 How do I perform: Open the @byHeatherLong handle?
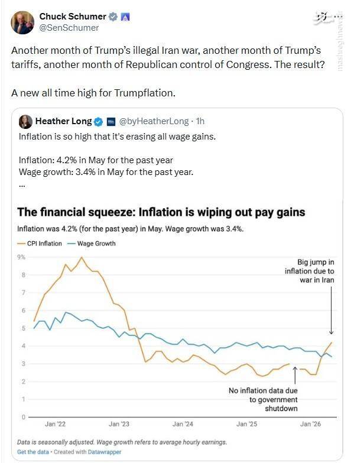tap(154, 121)
